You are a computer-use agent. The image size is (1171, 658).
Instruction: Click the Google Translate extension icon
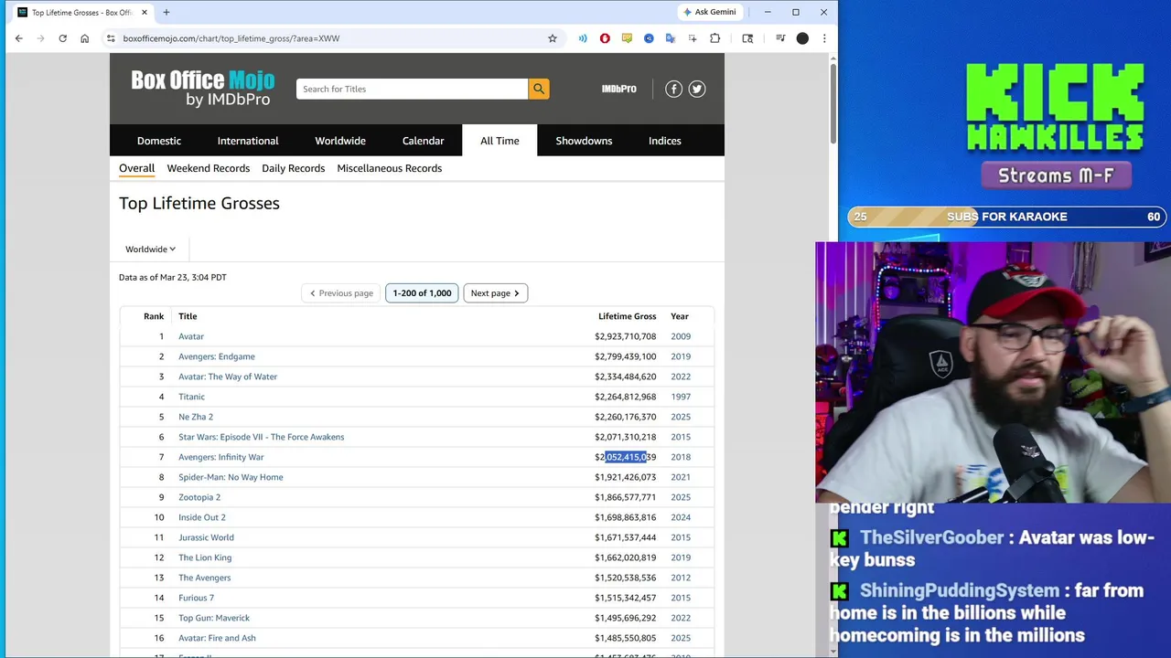pos(671,38)
